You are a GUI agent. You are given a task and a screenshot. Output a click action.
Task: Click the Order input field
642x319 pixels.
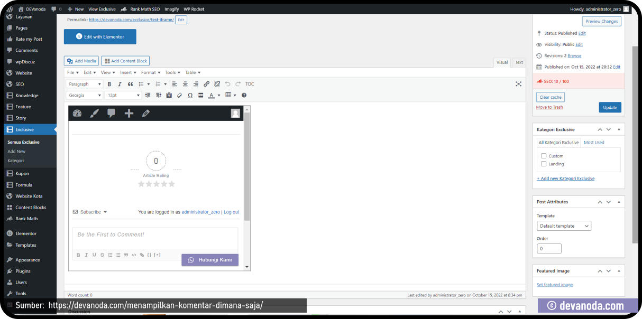549,248
